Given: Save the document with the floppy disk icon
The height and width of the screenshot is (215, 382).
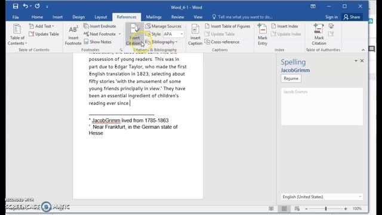Looking at the screenshot, I should [x=16, y=7].
